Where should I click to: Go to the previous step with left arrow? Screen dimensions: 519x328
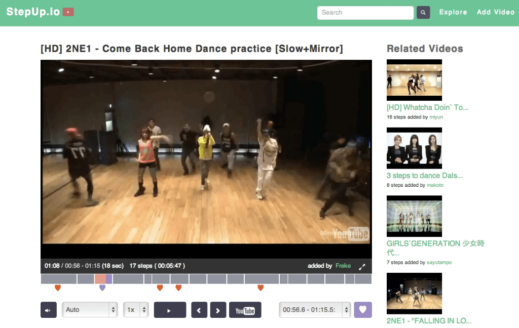[199, 310]
